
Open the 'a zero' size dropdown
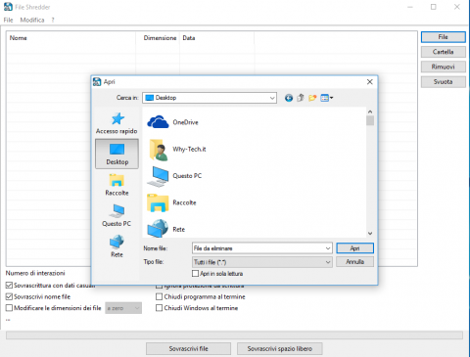click(123, 308)
